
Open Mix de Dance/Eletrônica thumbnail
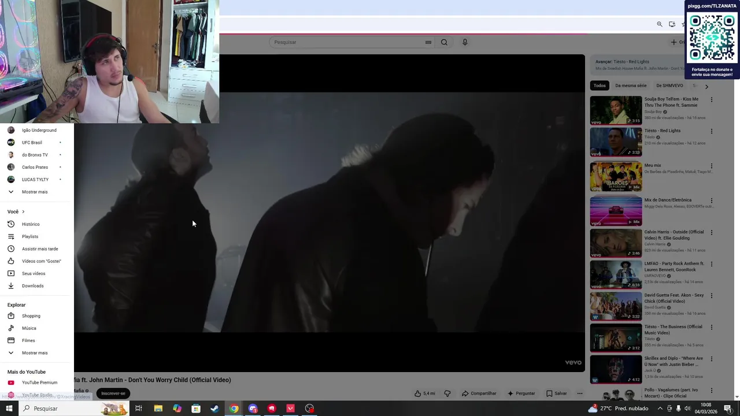coord(616,211)
